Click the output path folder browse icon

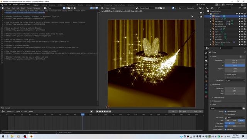point(244,108)
